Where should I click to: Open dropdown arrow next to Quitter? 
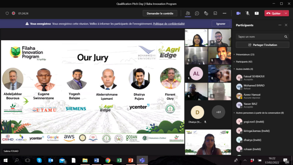[286, 13]
